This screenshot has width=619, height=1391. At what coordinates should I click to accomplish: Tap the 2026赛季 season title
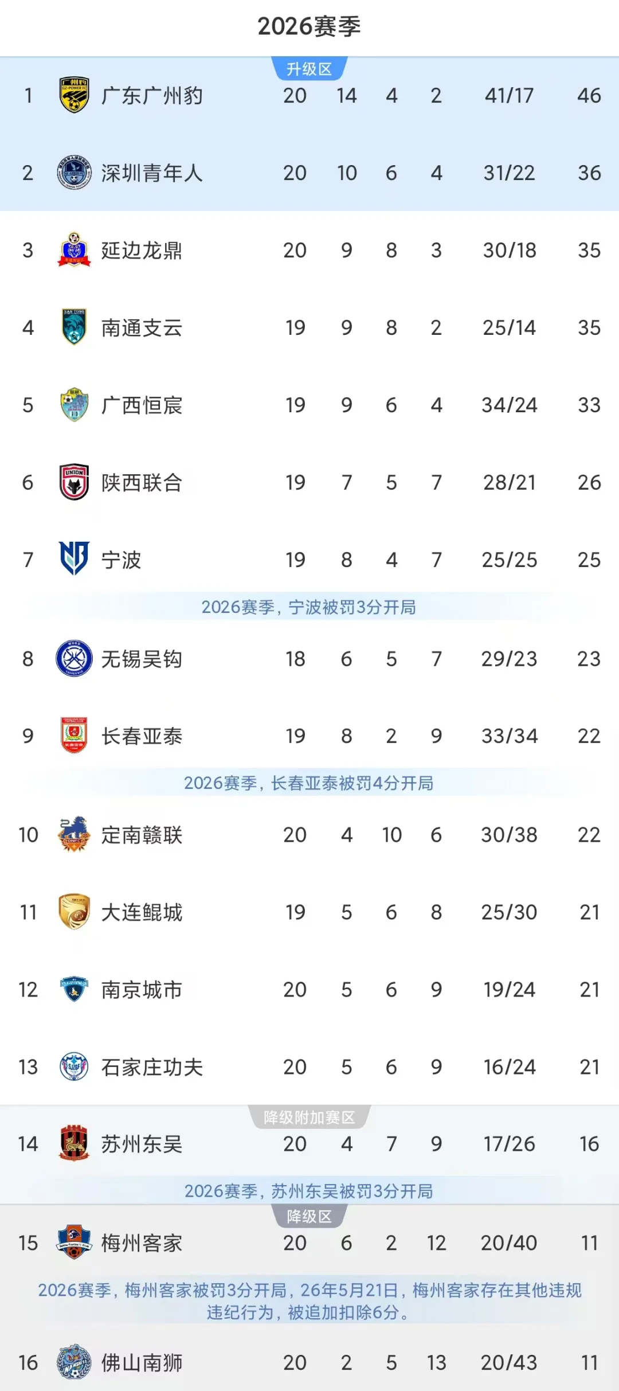pyautogui.click(x=309, y=26)
